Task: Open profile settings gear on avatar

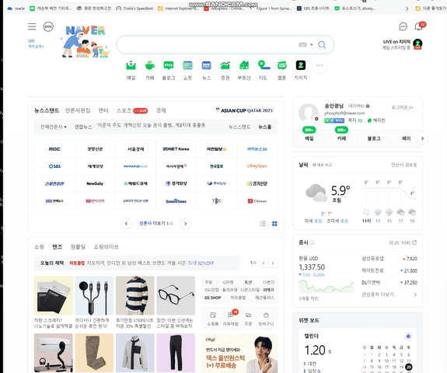Action: click(x=316, y=119)
